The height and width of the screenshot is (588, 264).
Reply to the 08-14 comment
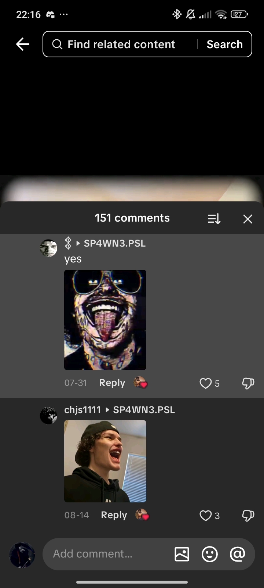point(114,515)
